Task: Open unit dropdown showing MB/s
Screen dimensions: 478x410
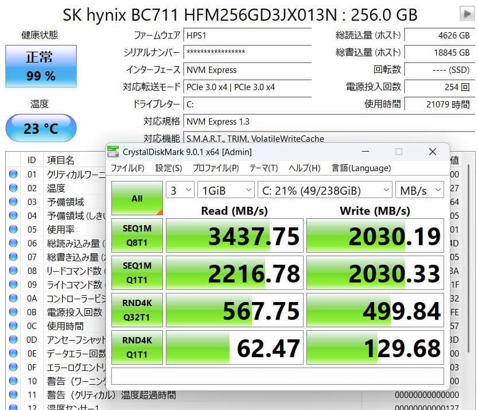Action: click(420, 189)
